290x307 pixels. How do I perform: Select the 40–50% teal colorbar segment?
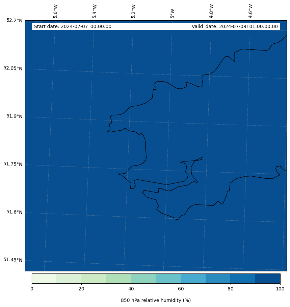(143, 278)
